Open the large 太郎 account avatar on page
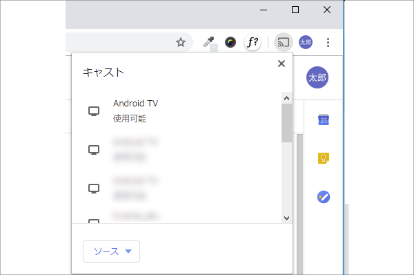 pyautogui.click(x=317, y=77)
